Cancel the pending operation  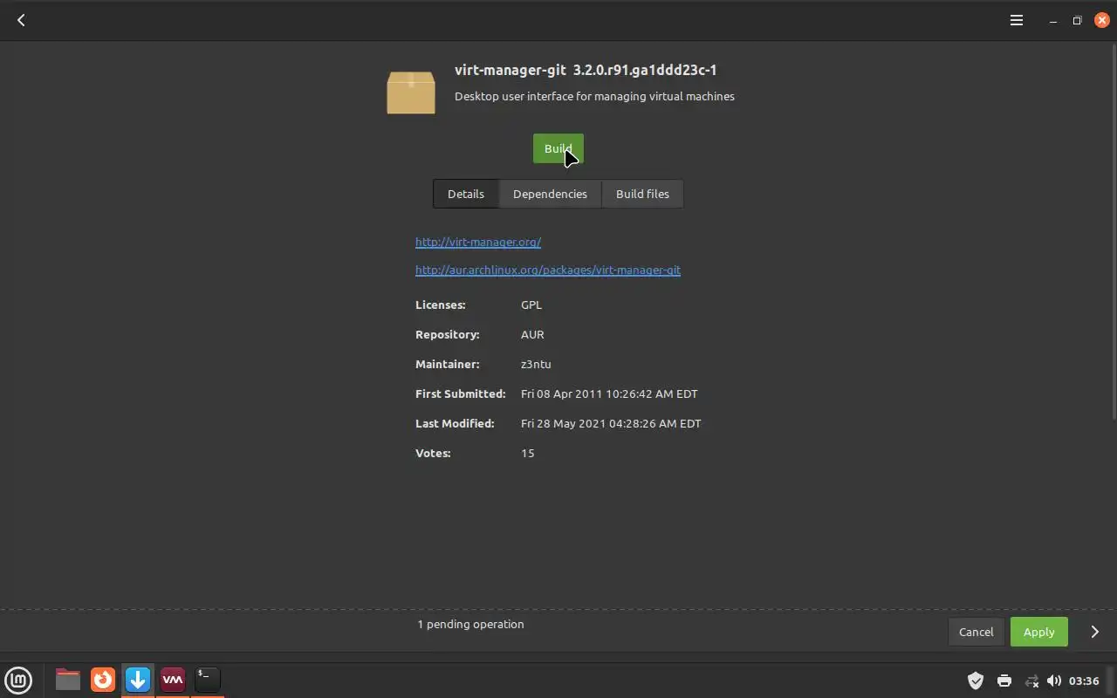(976, 632)
